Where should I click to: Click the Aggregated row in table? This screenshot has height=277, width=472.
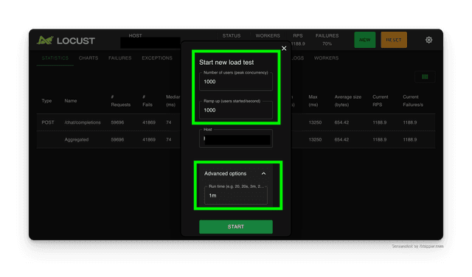236,139
